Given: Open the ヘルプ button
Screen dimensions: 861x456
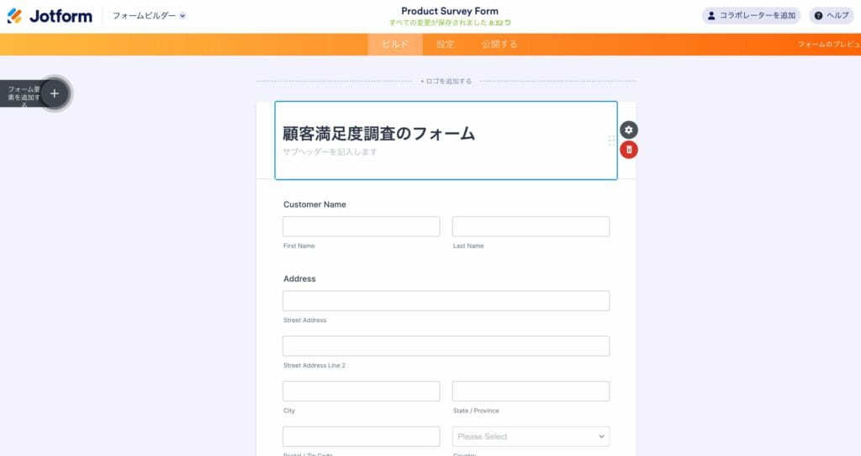Looking at the screenshot, I should [832, 15].
